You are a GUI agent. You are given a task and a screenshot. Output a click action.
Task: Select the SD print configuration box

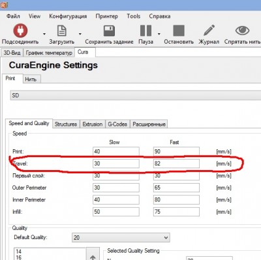pyautogui.click(x=136, y=96)
